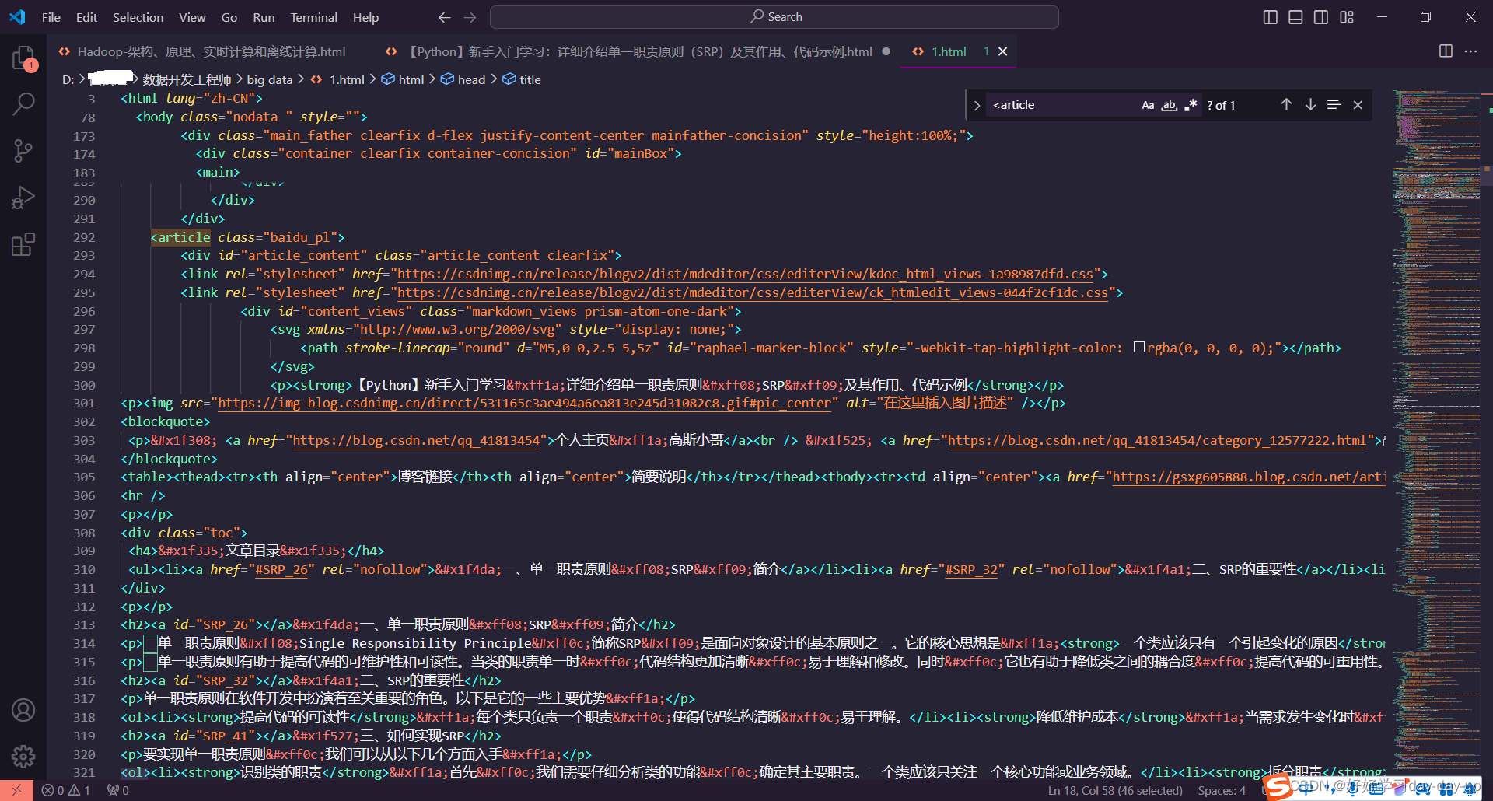1493x801 pixels.
Task: Open the category_12577222.html link
Action: coord(1157,440)
